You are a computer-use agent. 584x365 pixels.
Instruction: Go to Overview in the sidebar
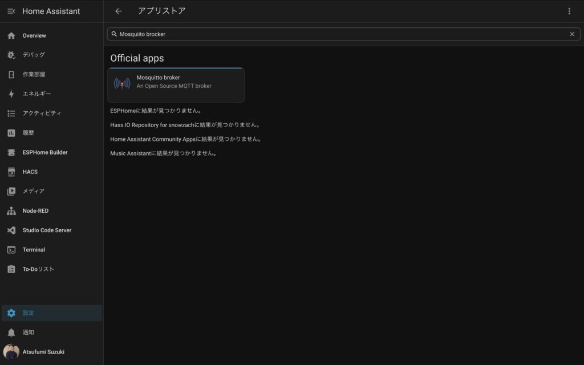point(34,36)
